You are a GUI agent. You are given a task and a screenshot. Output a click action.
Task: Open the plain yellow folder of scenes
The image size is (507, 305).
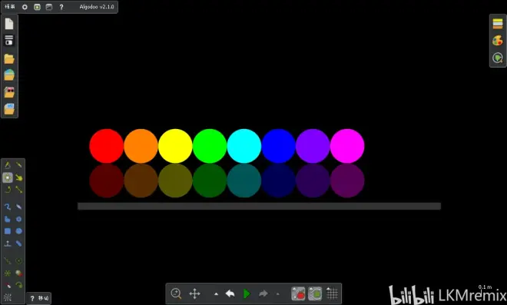(x=9, y=59)
